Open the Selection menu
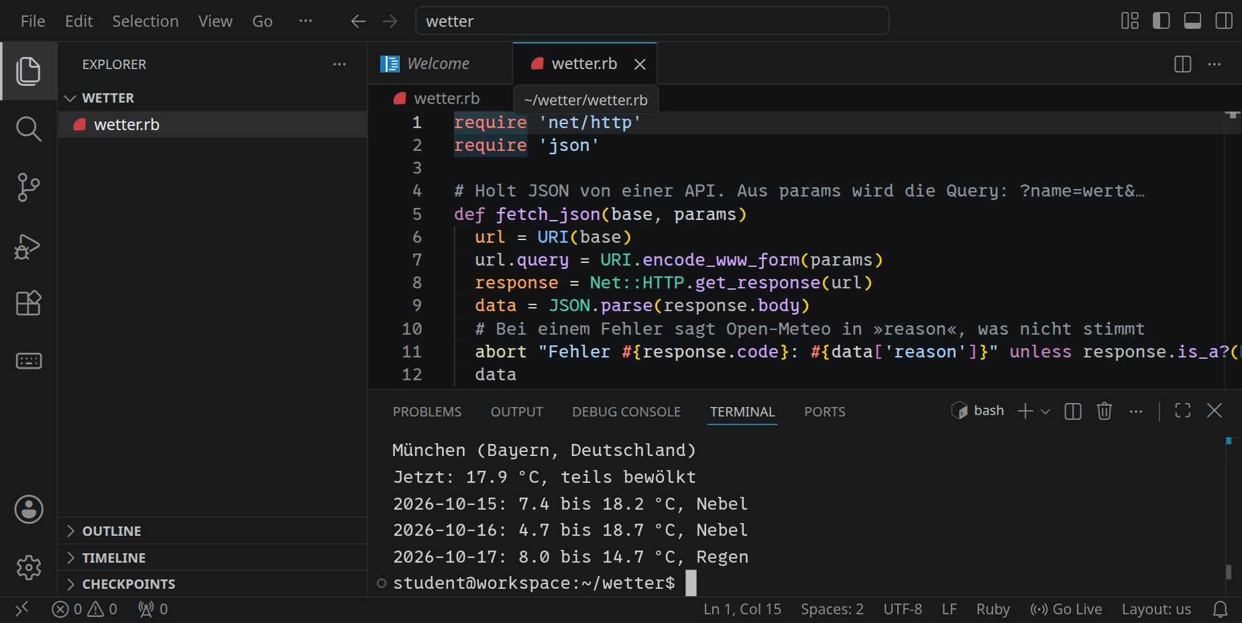 click(x=145, y=21)
